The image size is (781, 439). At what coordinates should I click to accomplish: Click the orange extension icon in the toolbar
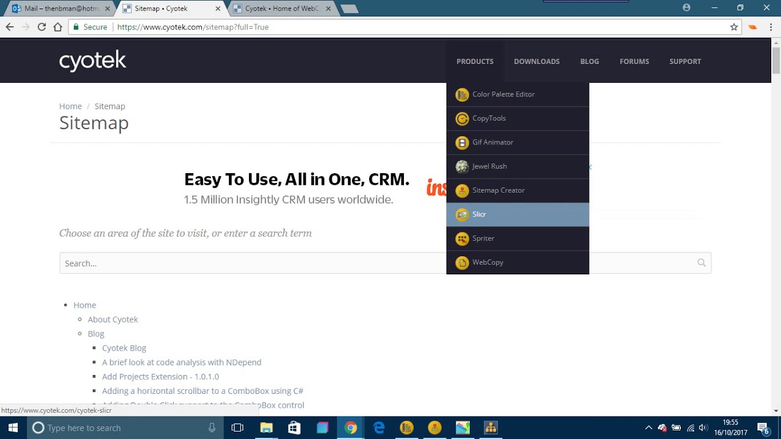coord(753,27)
